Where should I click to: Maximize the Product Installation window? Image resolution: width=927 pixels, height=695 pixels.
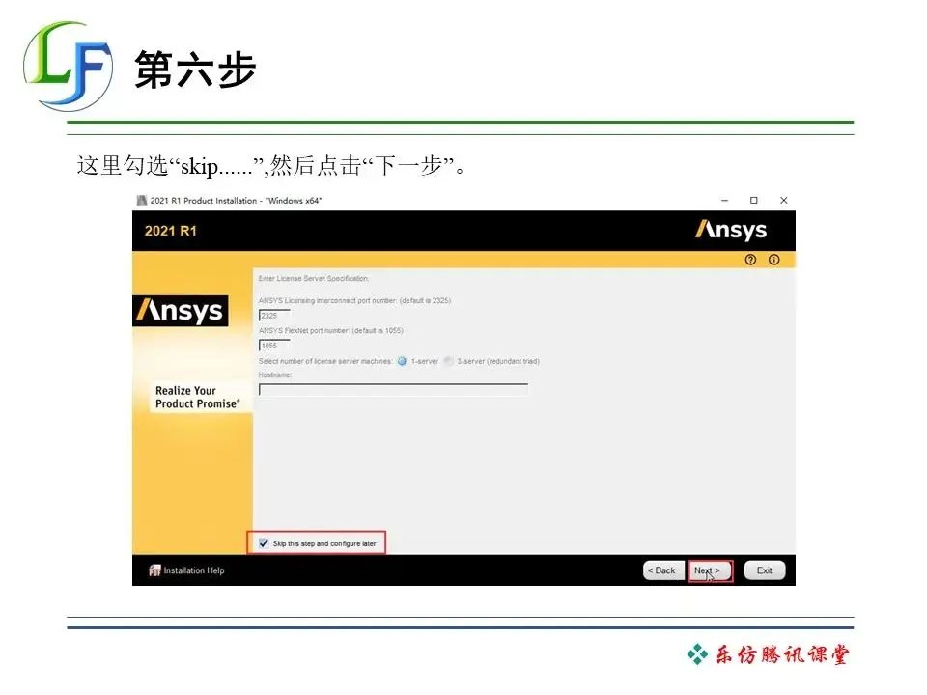(x=754, y=201)
